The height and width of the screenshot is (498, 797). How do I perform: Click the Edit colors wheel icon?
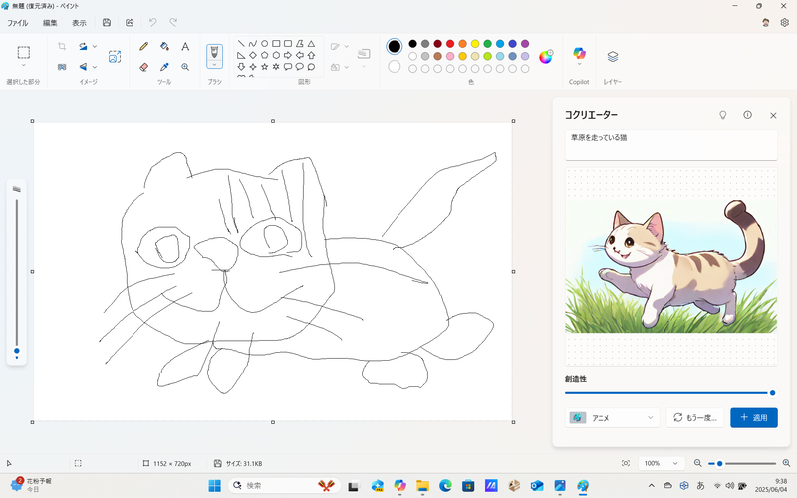pos(546,57)
